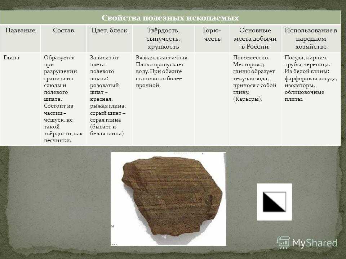Click the composition cell starting 'Образуется при разрушении'

[63, 99]
